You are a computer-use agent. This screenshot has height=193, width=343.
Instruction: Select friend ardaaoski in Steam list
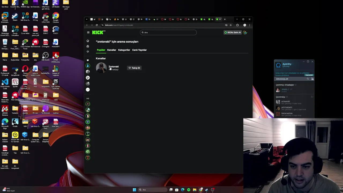tap(294, 102)
